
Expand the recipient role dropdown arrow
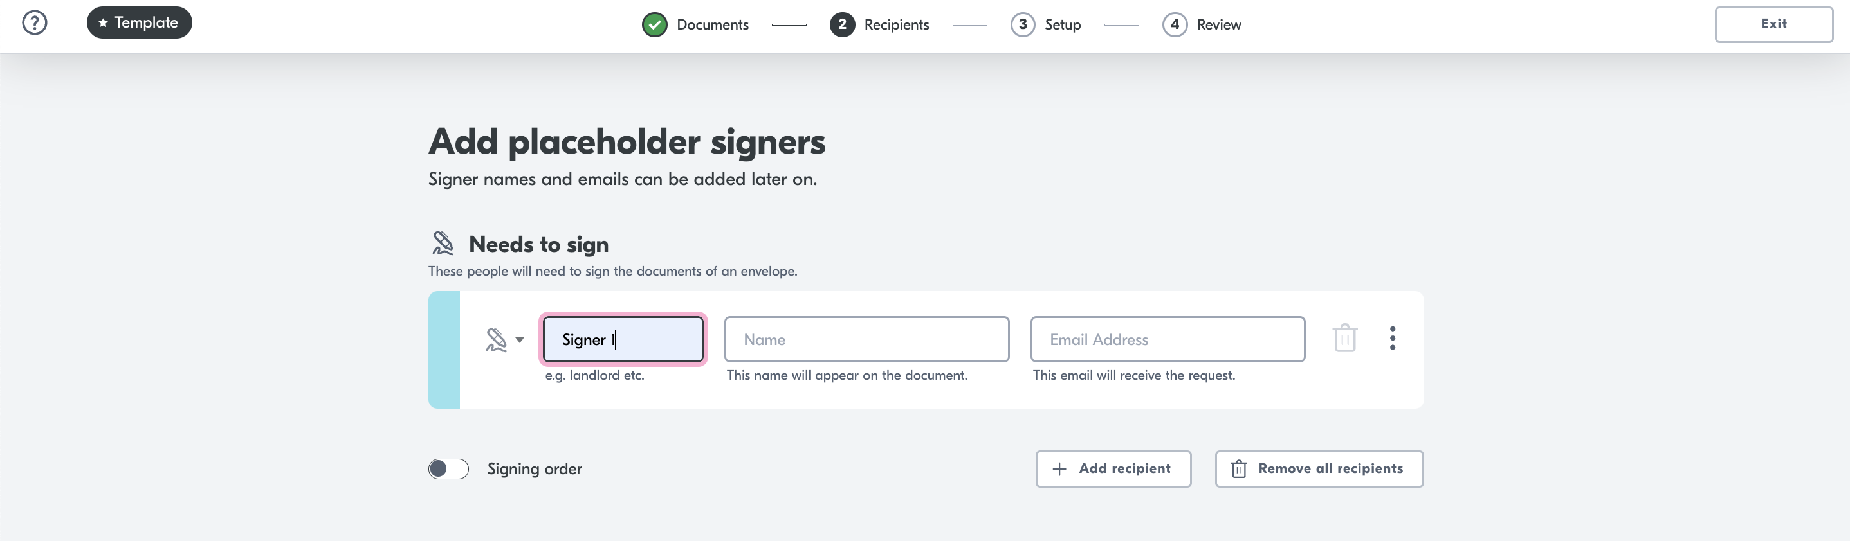coord(520,340)
